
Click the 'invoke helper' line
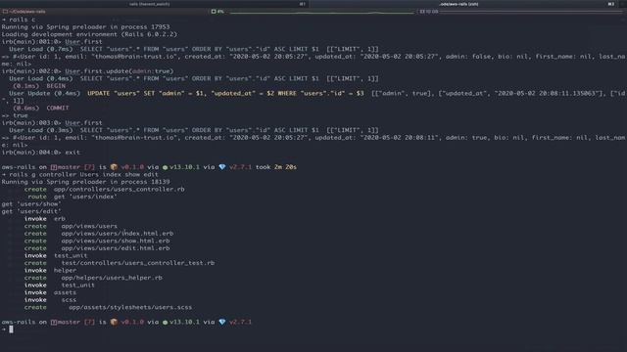[x=50, y=270]
